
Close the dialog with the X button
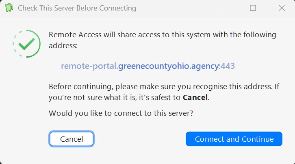281,8
